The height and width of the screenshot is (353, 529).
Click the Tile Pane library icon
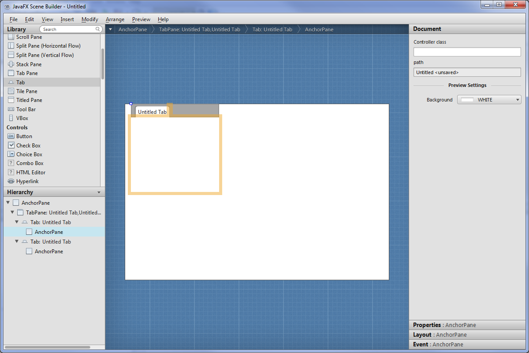click(11, 91)
